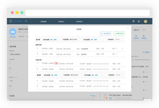Click the Contract cube logo icon
The height and width of the screenshot is (108, 159).
tap(10, 21)
